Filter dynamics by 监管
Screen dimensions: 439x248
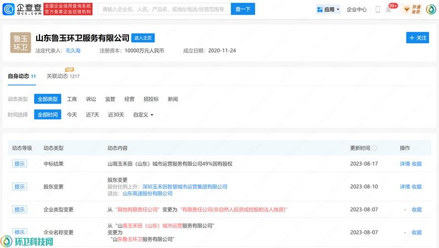(110, 99)
